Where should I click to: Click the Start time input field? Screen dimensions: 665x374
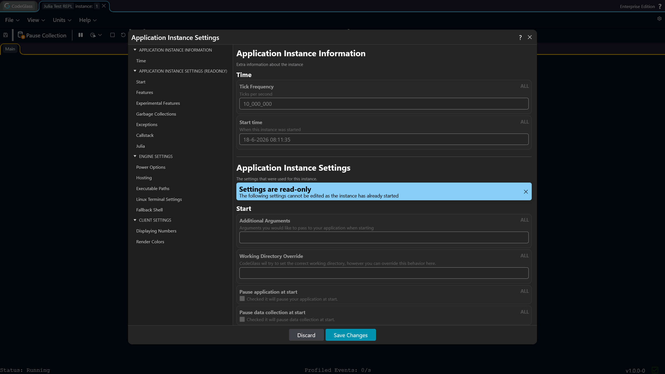(384, 139)
